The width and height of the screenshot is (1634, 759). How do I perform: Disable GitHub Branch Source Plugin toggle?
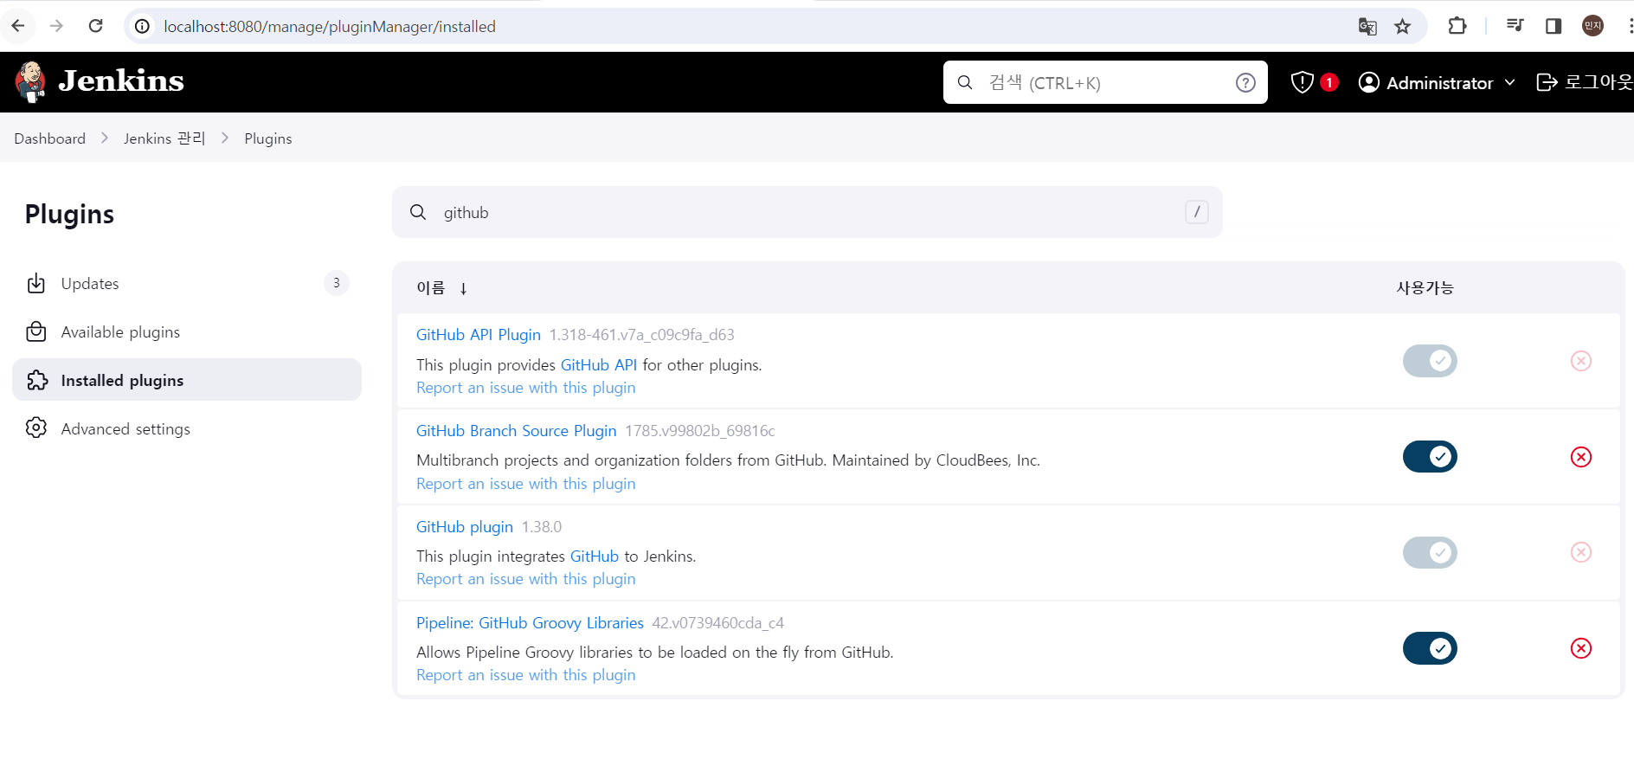pyautogui.click(x=1430, y=456)
